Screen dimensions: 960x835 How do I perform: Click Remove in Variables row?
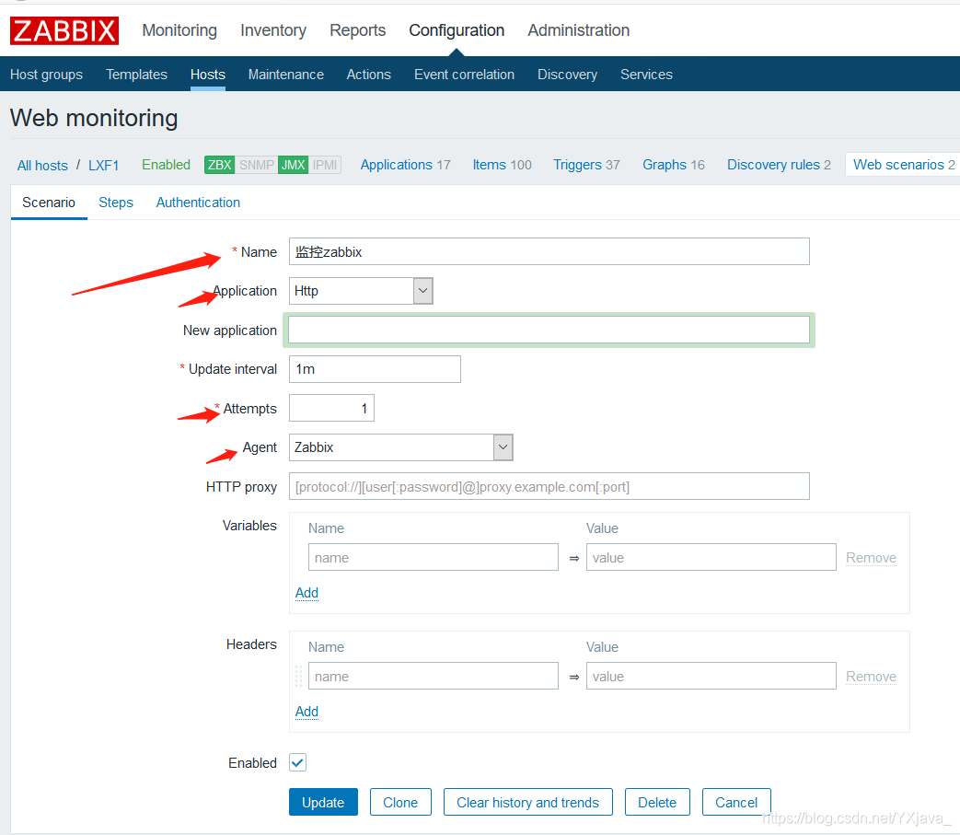coord(871,558)
